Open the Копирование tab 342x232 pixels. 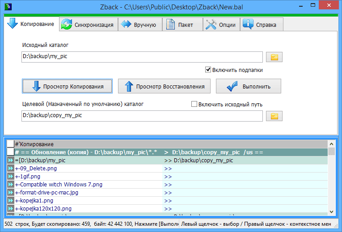tap(32, 24)
